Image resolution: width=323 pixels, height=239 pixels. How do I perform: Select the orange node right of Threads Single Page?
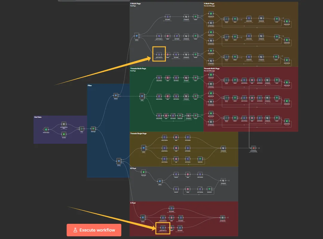click(x=253, y=148)
